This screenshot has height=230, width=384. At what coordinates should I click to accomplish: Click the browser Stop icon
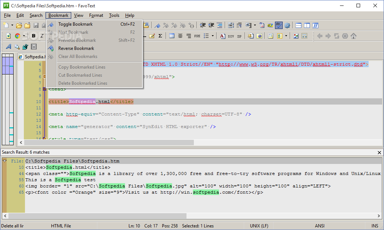tap(345, 36)
